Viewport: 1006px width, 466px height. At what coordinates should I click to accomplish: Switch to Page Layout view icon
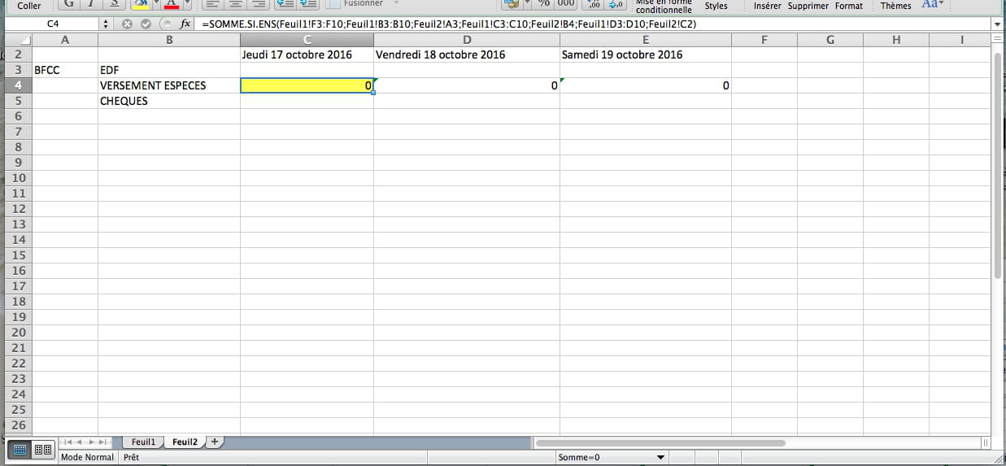coord(43,449)
